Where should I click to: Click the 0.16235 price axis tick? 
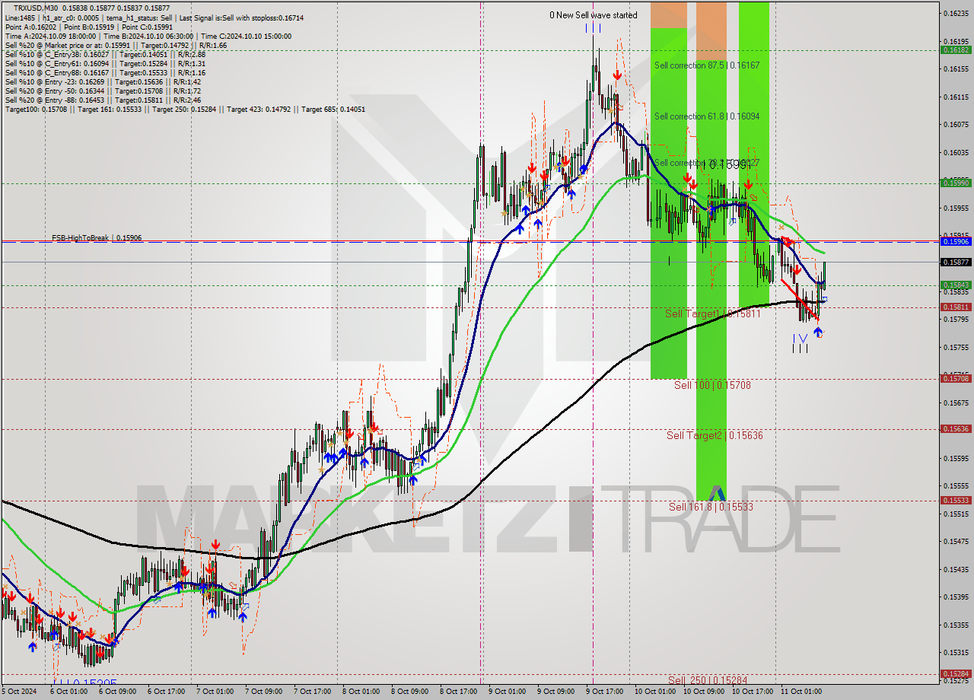coord(956,14)
